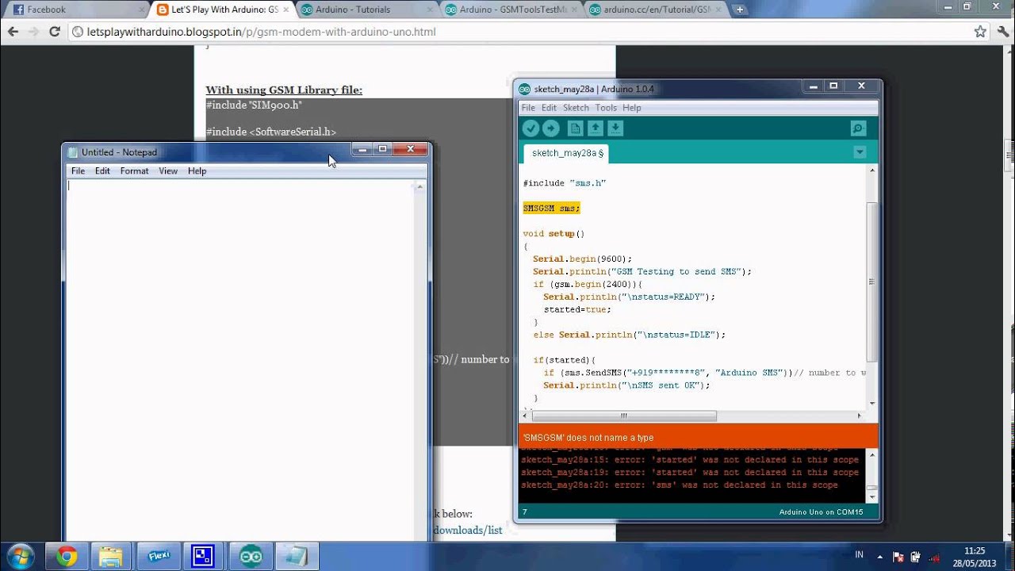Reload the page in Chrome

[x=55, y=32]
